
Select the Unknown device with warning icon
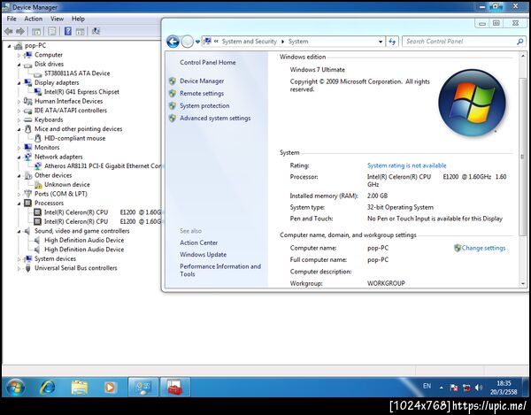coord(67,184)
